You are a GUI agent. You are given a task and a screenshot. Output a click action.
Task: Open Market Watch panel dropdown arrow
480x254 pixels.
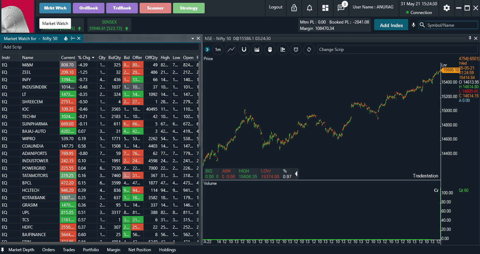pyautogui.click(x=193, y=38)
